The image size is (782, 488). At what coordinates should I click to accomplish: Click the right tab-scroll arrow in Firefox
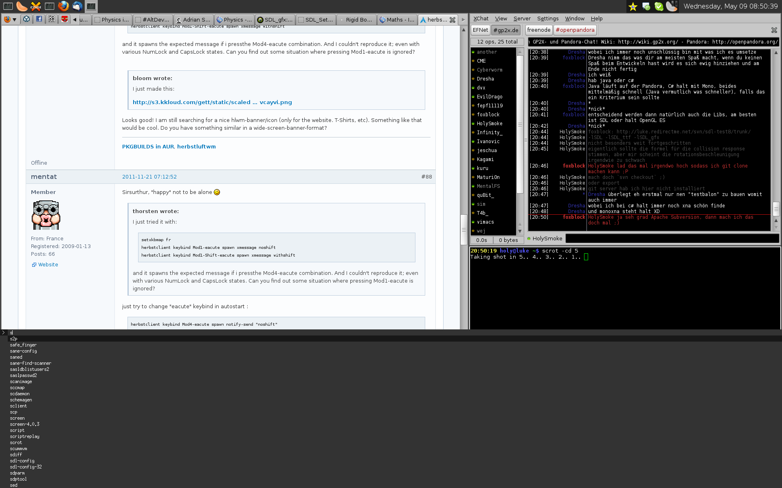point(463,20)
